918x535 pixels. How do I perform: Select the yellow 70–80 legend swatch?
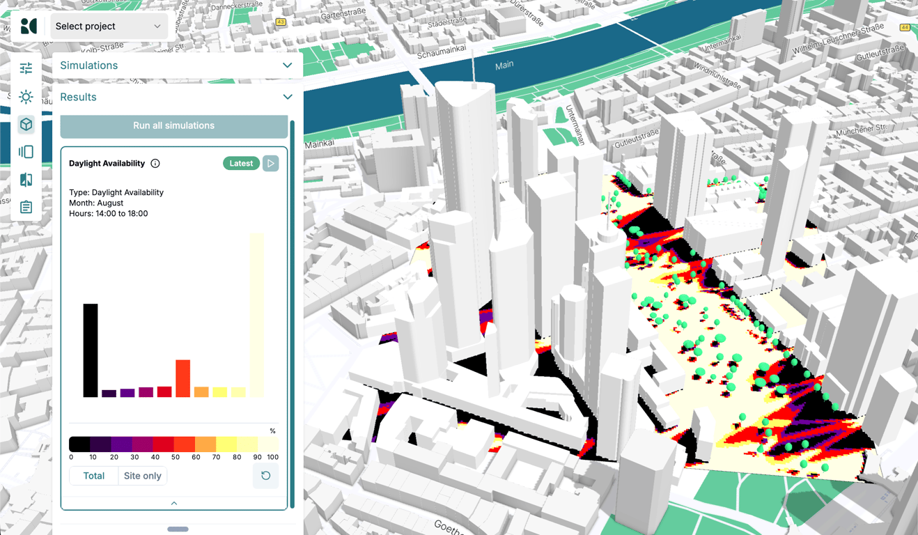(226, 444)
